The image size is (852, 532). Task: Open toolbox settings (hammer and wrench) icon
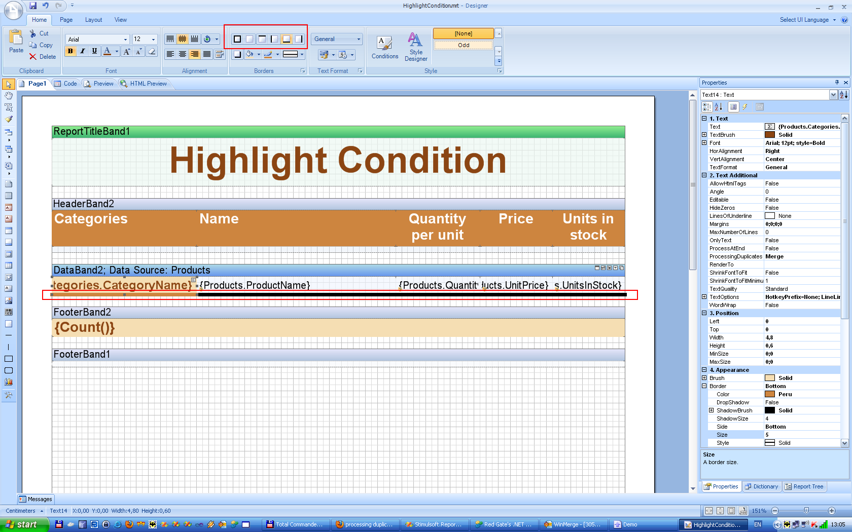9,395
